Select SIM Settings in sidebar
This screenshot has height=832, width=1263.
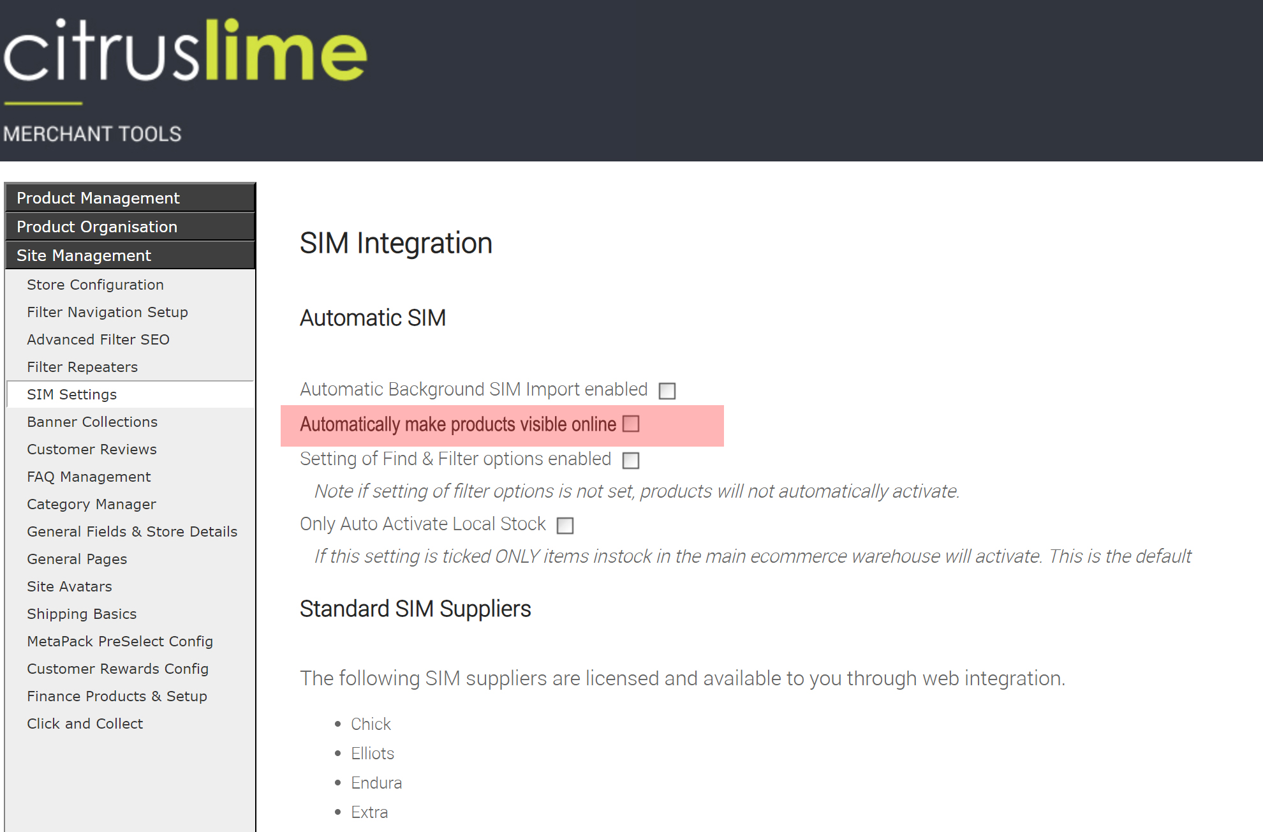pos(72,394)
